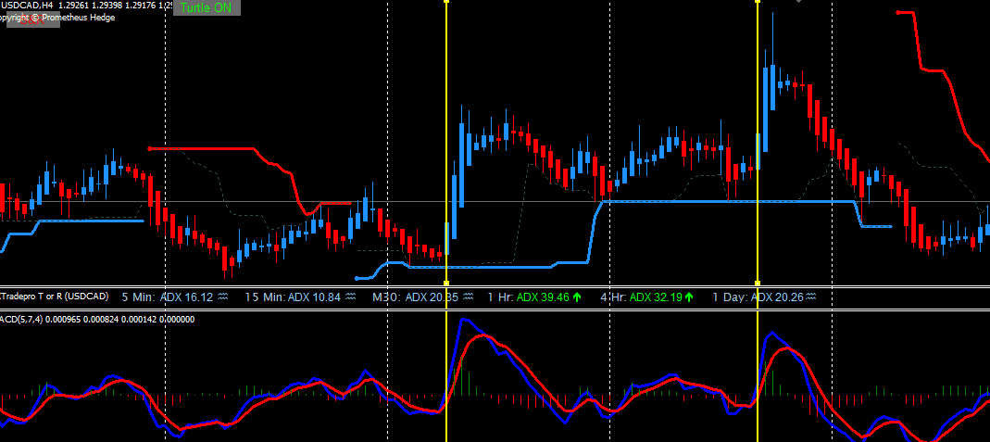Select top handle of the second yellow vertical line
990x442 pixels.
tap(758, 2)
